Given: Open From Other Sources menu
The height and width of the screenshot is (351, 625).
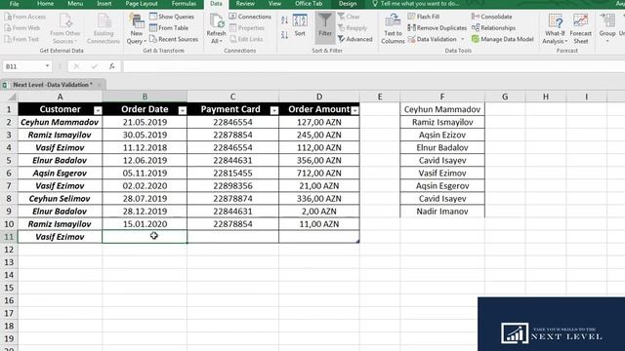Looking at the screenshot, I should 65,28.
